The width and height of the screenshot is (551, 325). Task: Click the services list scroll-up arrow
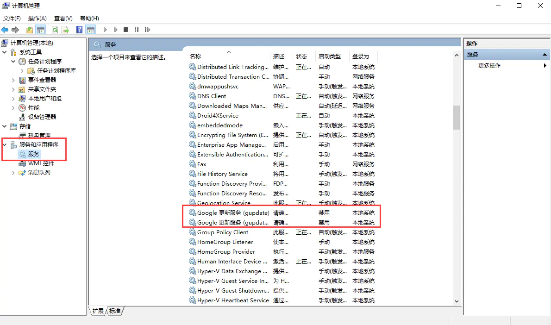[457, 55]
